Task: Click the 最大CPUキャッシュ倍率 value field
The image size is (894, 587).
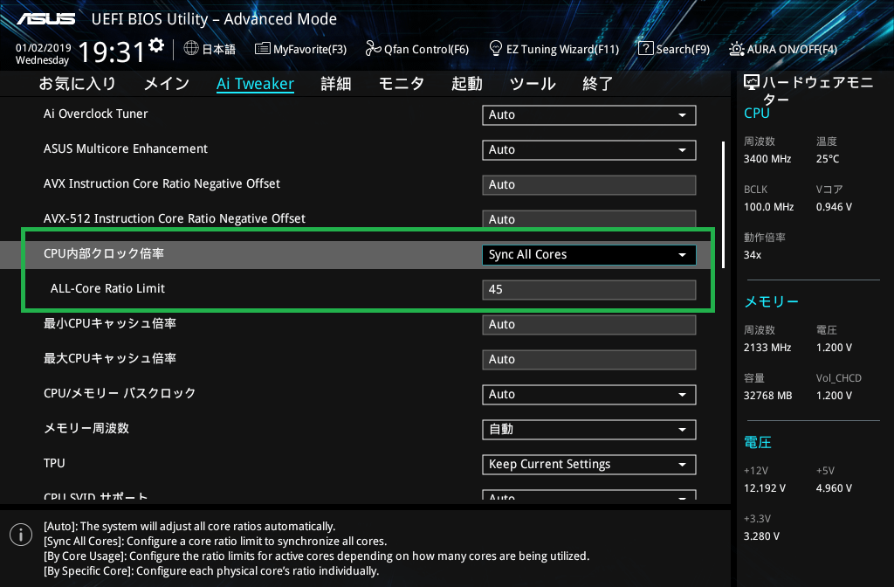Action: 589,359
